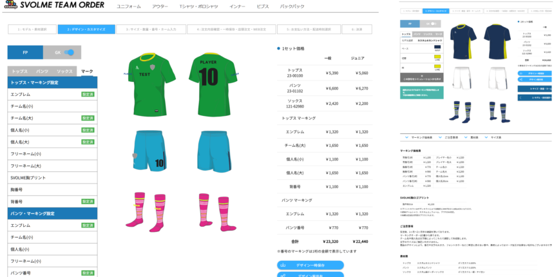Image resolution: width=554 pixels, height=277 pixels.
Task: Select the blue shorts front showing number 10
Action: coord(150,151)
